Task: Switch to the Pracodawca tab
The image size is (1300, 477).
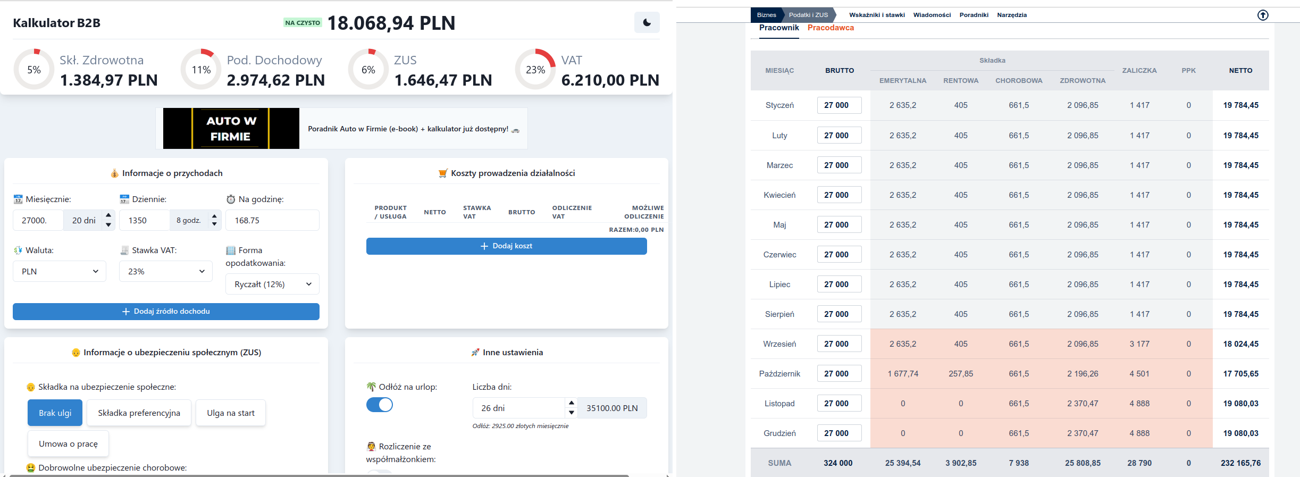Action: 831,28
